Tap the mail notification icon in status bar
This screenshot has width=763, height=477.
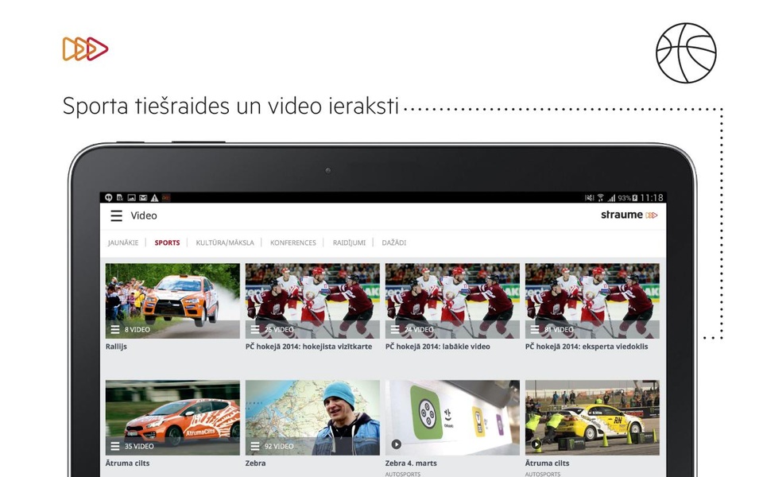point(143,198)
